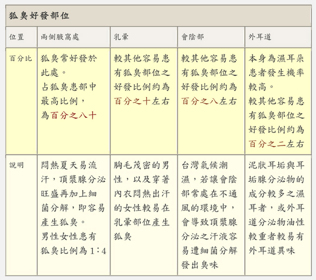Viewport: 316px width, 280px height.
Task: Click the red text 百分之十 under 乳暈
Action: point(132,101)
